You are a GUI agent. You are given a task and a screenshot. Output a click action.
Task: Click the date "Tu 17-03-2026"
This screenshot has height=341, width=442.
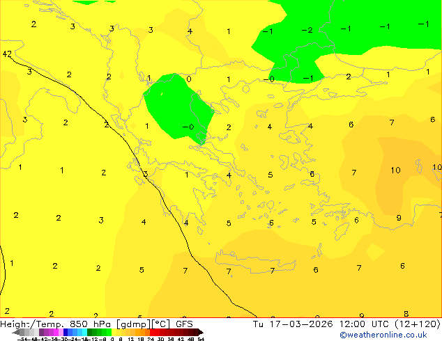293,324
